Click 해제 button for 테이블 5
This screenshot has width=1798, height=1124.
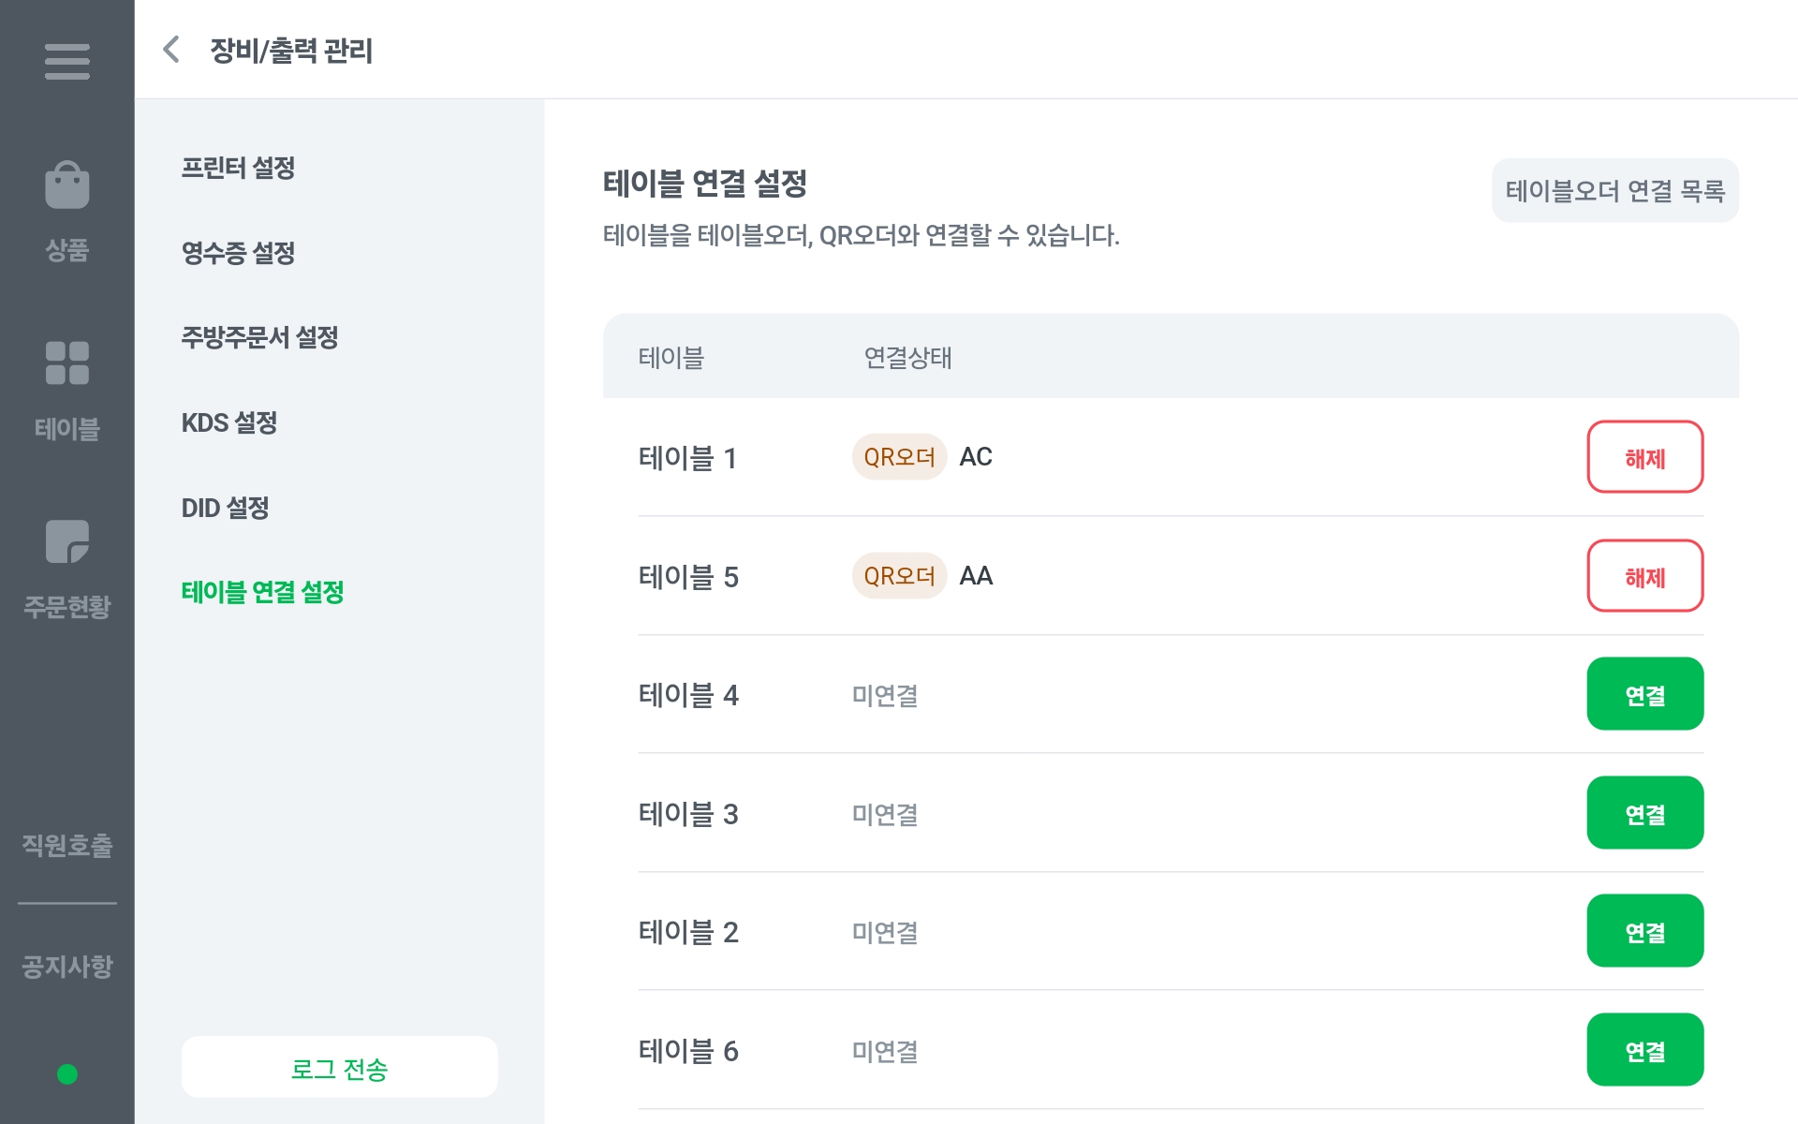(x=1644, y=576)
